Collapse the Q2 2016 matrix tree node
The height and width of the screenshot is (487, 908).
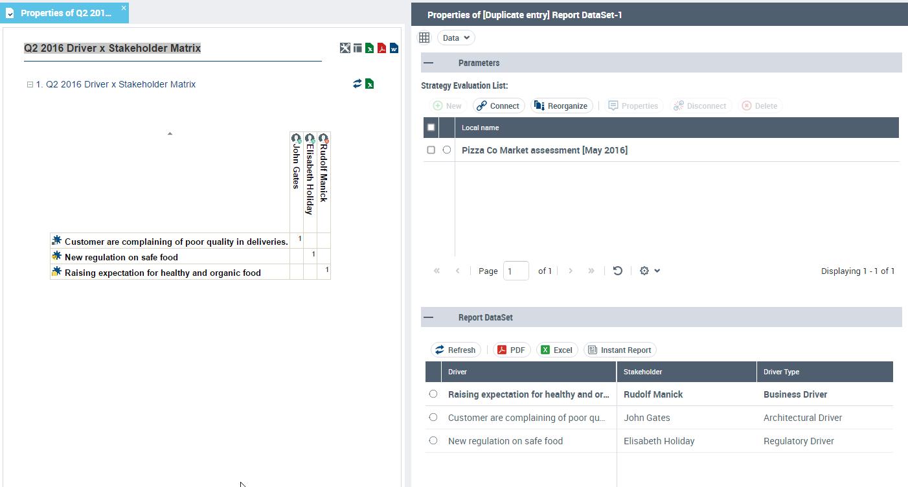pyautogui.click(x=30, y=85)
